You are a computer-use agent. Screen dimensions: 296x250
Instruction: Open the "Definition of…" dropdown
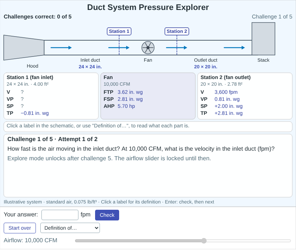[x=70, y=228]
